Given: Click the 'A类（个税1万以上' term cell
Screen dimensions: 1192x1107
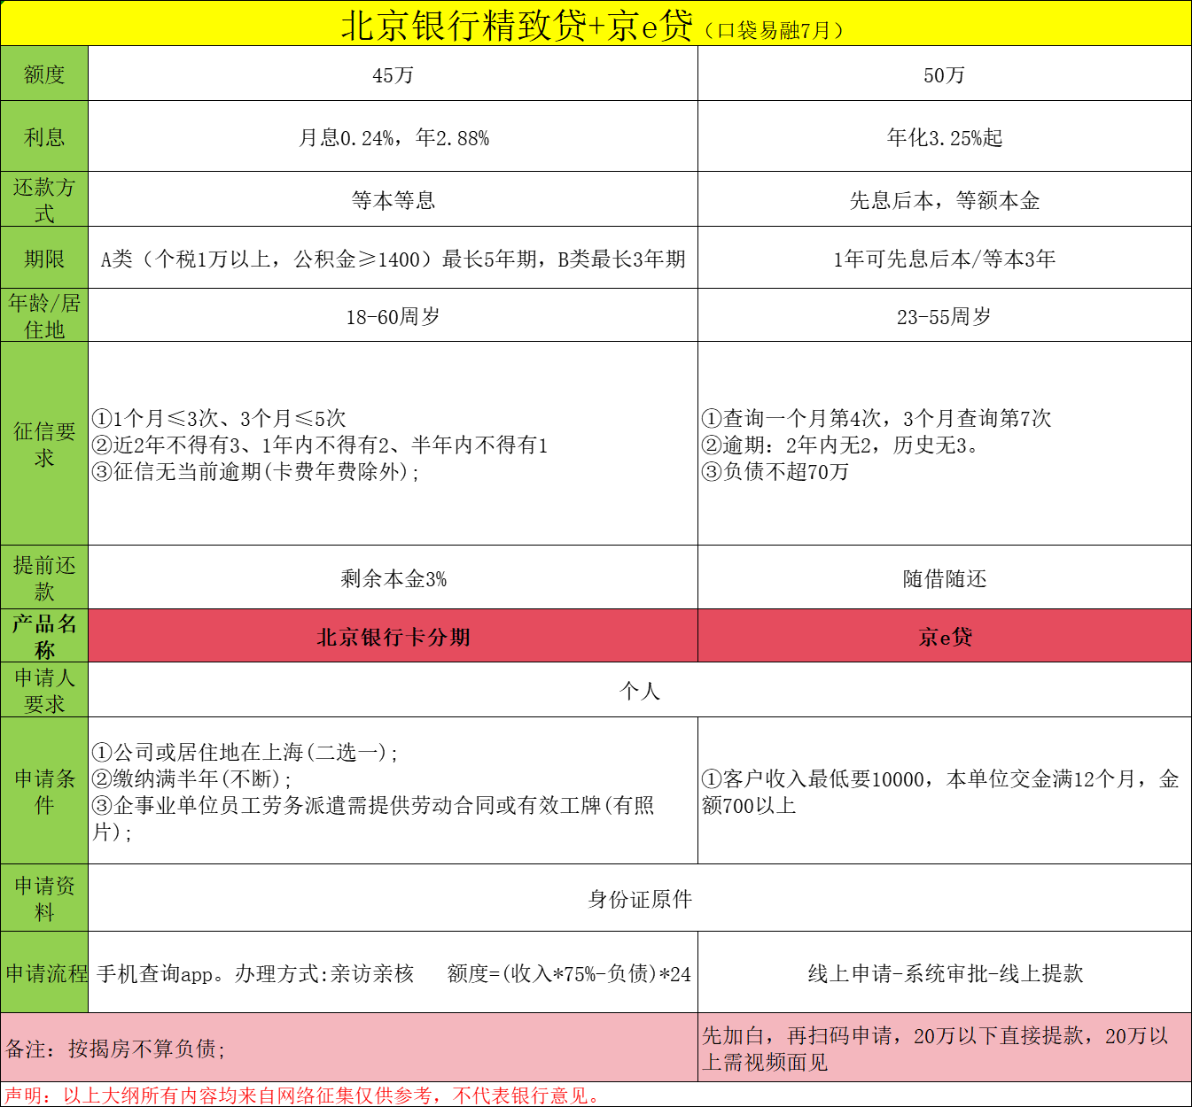Looking at the screenshot, I should (x=393, y=259).
